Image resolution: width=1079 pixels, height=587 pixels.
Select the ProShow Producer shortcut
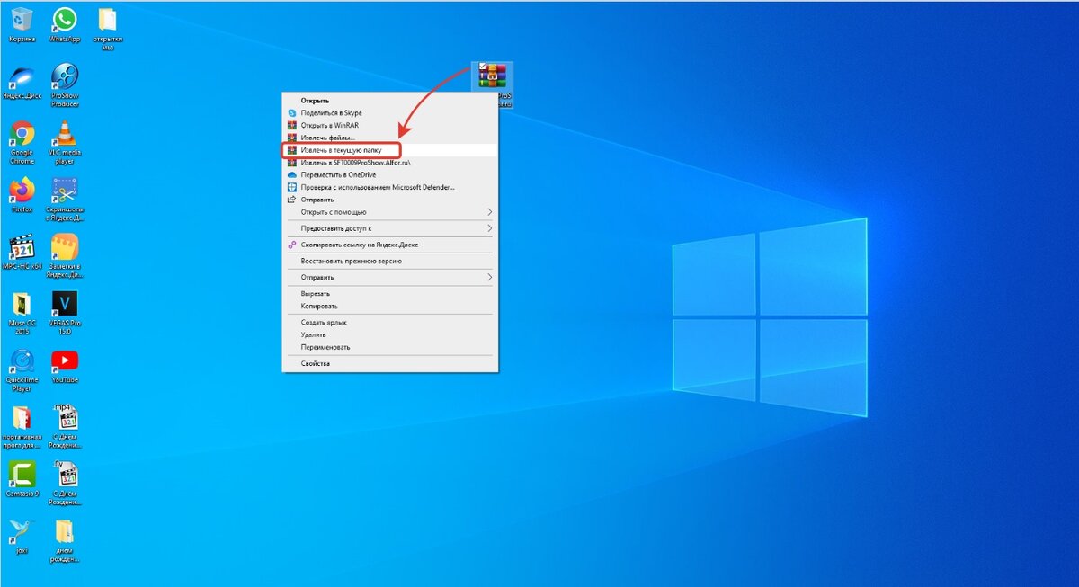64,85
